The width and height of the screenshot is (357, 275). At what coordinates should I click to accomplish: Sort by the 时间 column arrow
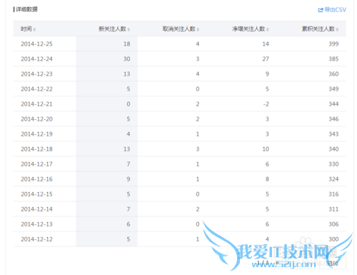(34, 29)
